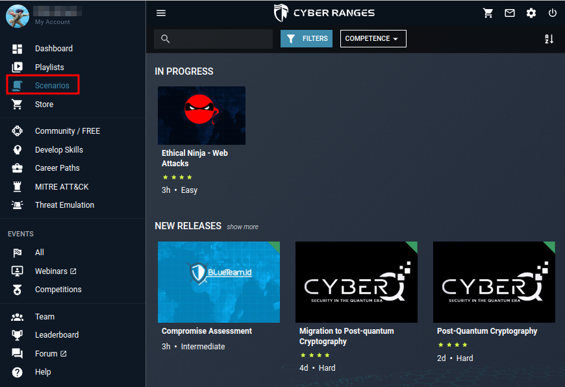Open the Dashboard sidebar icon
Image resolution: width=565 pixels, height=387 pixels.
(16, 49)
